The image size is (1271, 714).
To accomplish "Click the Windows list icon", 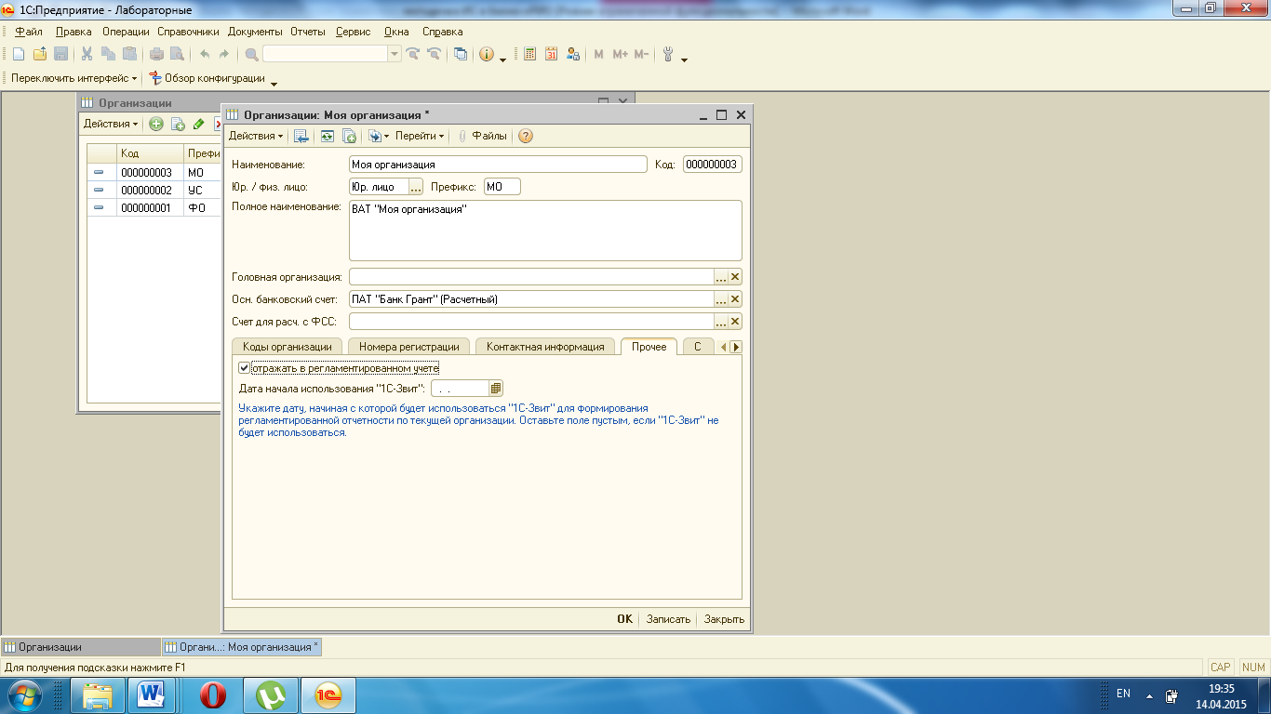I will point(460,54).
